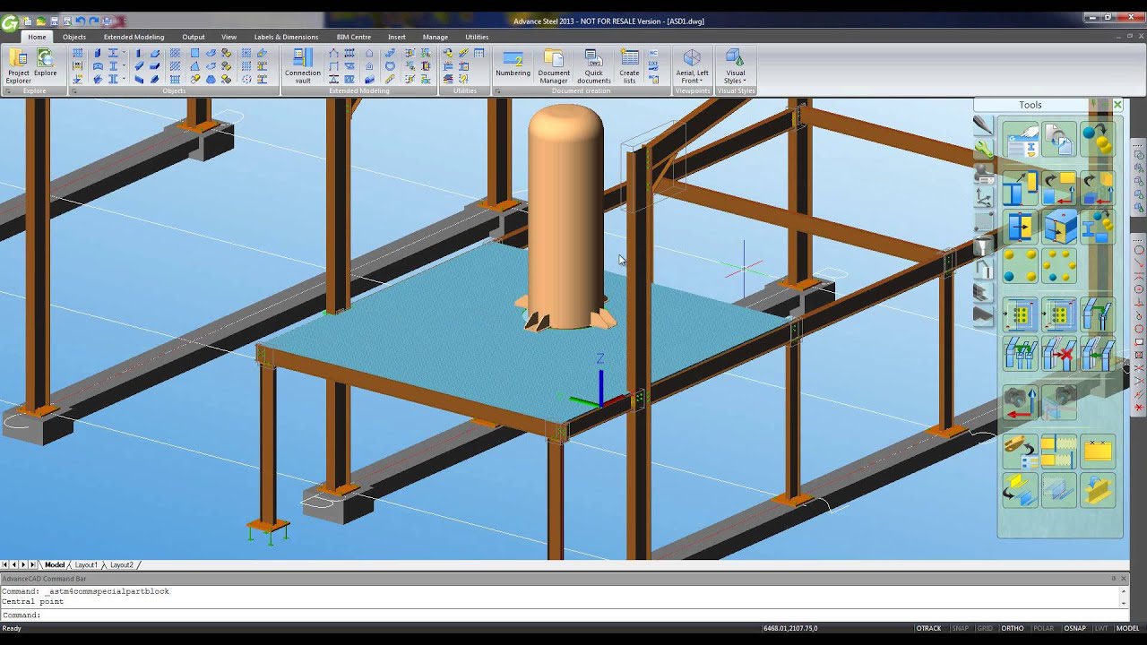The width and height of the screenshot is (1147, 645).
Task: Launch the Numbering tool
Action: click(513, 63)
